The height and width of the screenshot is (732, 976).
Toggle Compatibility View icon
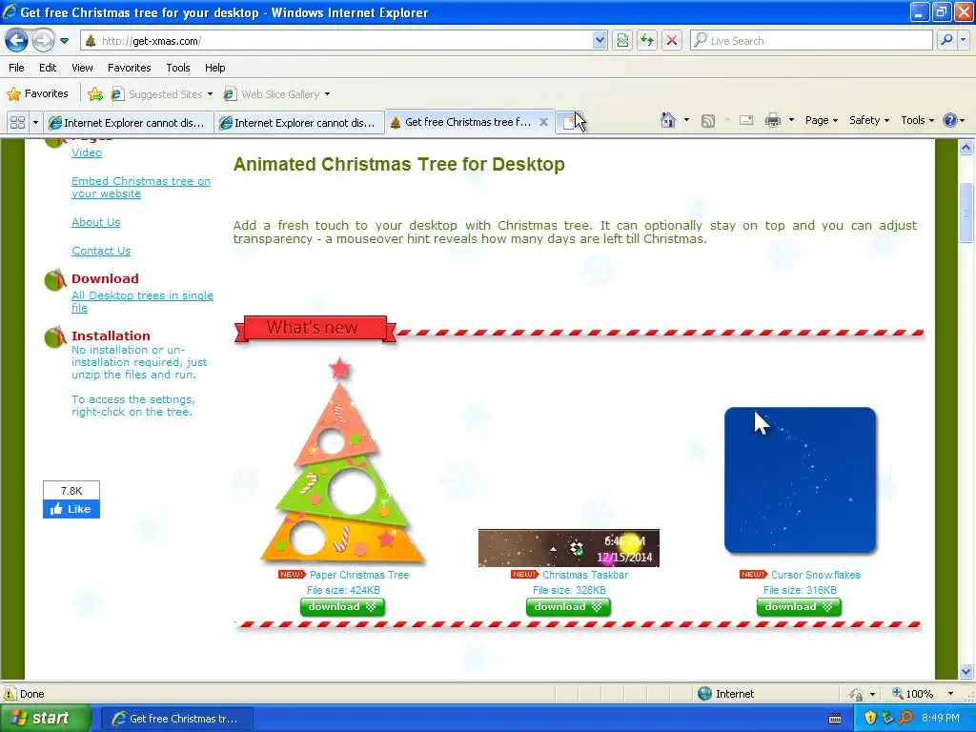tap(622, 41)
